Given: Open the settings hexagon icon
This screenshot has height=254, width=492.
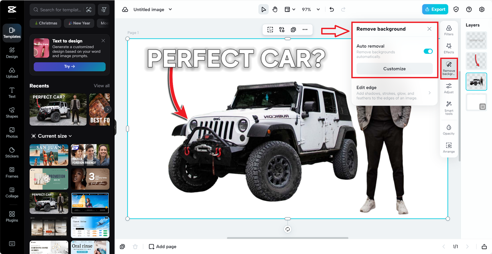Looking at the screenshot, I should click(x=482, y=10).
